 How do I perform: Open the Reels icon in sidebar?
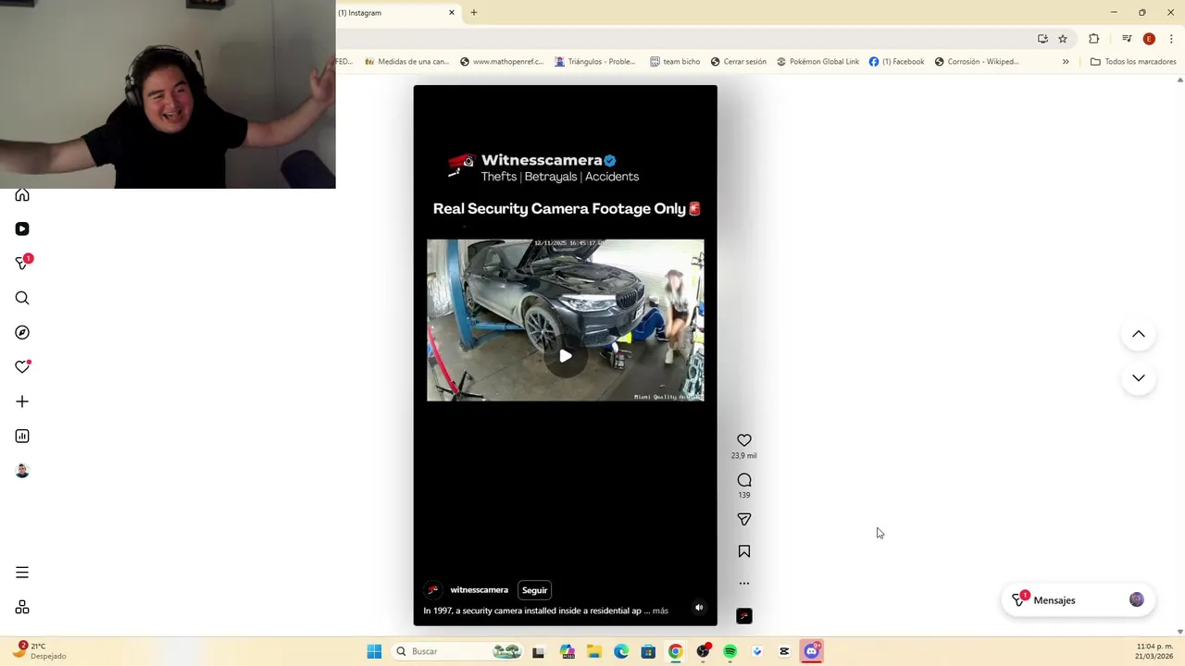22,228
